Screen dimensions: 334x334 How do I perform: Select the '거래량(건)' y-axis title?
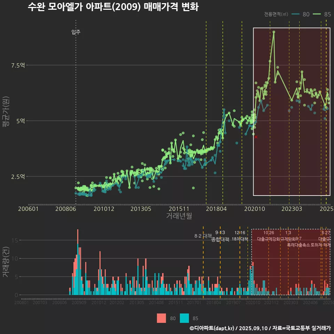tap(6, 262)
